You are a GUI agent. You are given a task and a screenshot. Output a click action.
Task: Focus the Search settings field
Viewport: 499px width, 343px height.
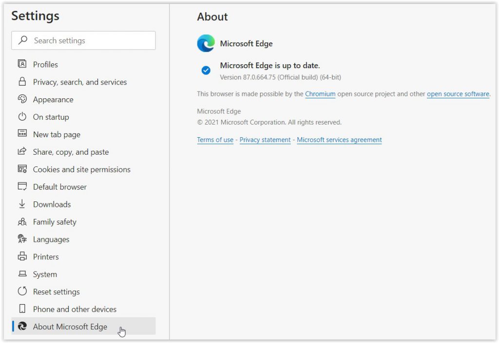tap(83, 40)
